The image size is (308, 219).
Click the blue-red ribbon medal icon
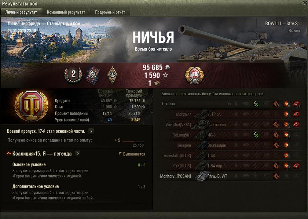pyautogui.click(x=93, y=75)
